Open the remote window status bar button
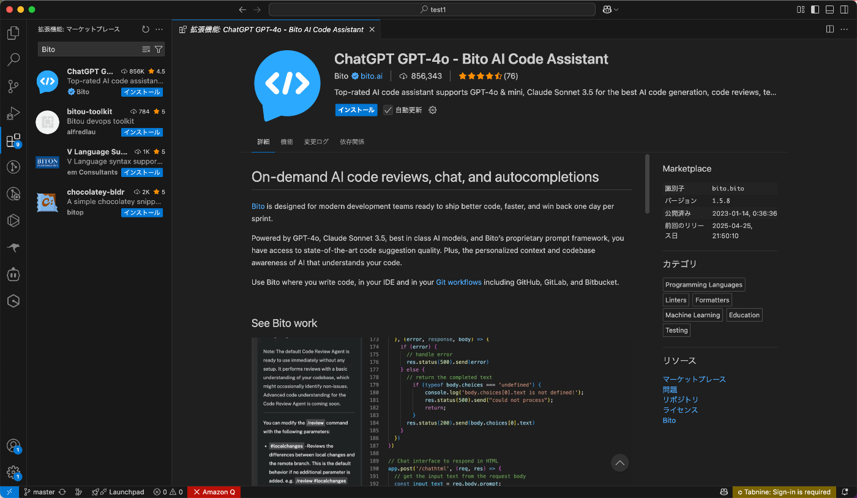 (x=9, y=492)
